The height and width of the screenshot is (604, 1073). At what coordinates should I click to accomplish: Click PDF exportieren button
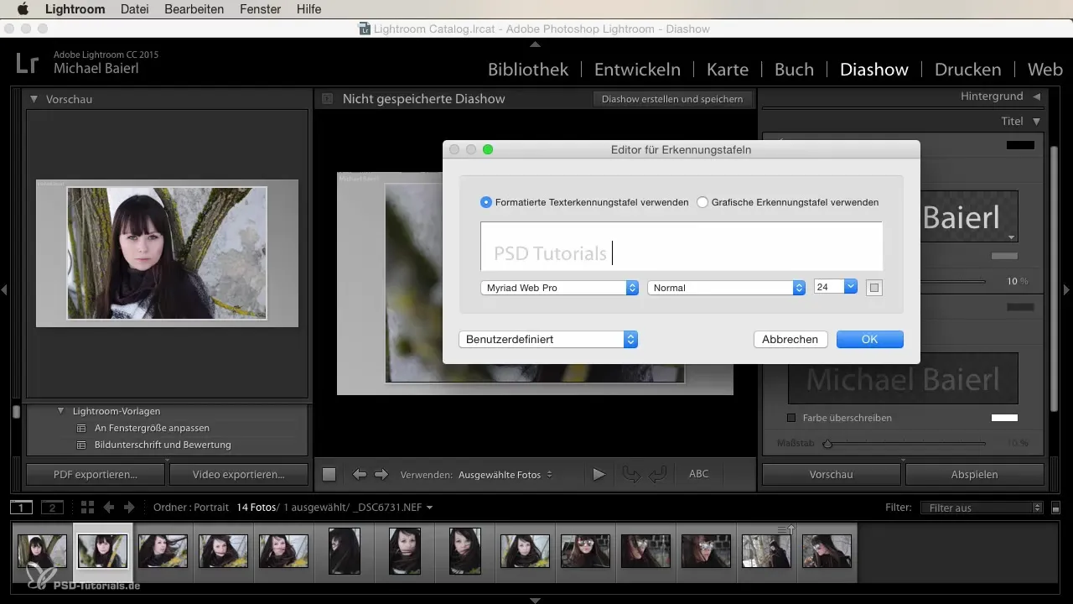click(96, 474)
